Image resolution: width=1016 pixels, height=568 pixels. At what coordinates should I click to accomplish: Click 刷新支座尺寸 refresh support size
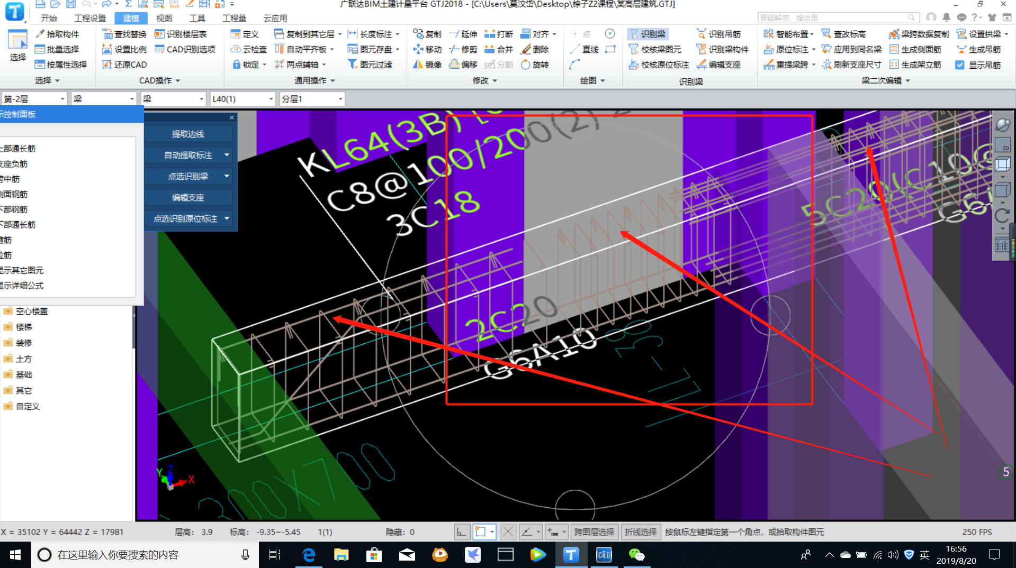[851, 65]
